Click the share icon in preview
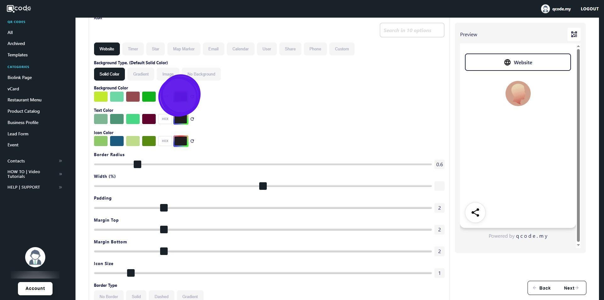This screenshot has width=604, height=300. coord(475,212)
